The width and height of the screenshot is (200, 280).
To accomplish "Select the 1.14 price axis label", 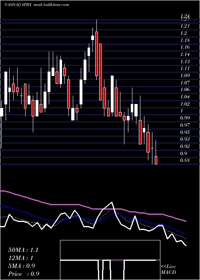I will point(185,54).
